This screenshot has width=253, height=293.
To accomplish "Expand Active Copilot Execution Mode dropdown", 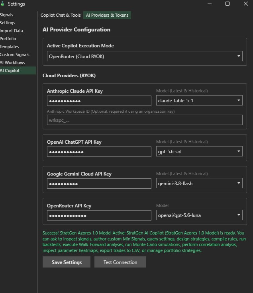I will point(145,56).
